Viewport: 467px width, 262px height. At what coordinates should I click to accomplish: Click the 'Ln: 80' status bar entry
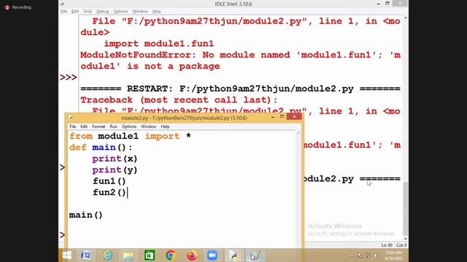coord(387,245)
